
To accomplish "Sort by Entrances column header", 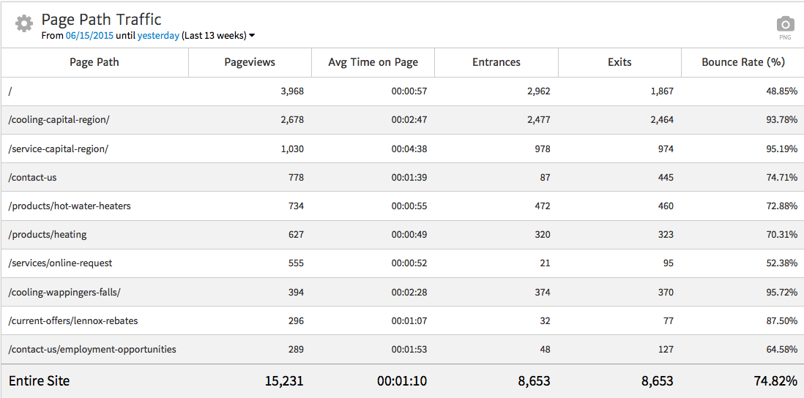I will point(496,62).
